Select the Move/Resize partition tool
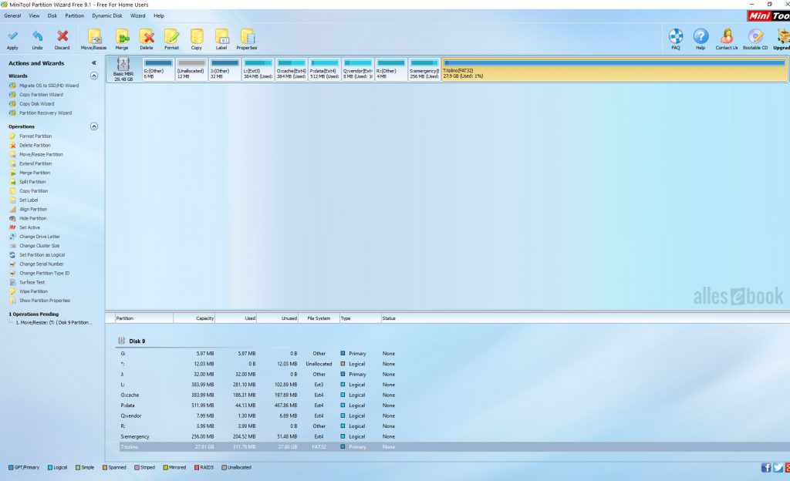Image resolution: width=790 pixels, height=481 pixels. [93, 39]
